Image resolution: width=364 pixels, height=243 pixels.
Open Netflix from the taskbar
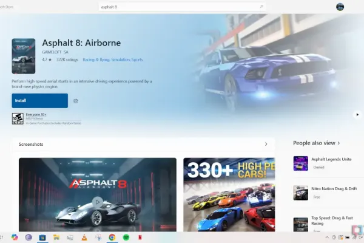[x=140, y=238]
